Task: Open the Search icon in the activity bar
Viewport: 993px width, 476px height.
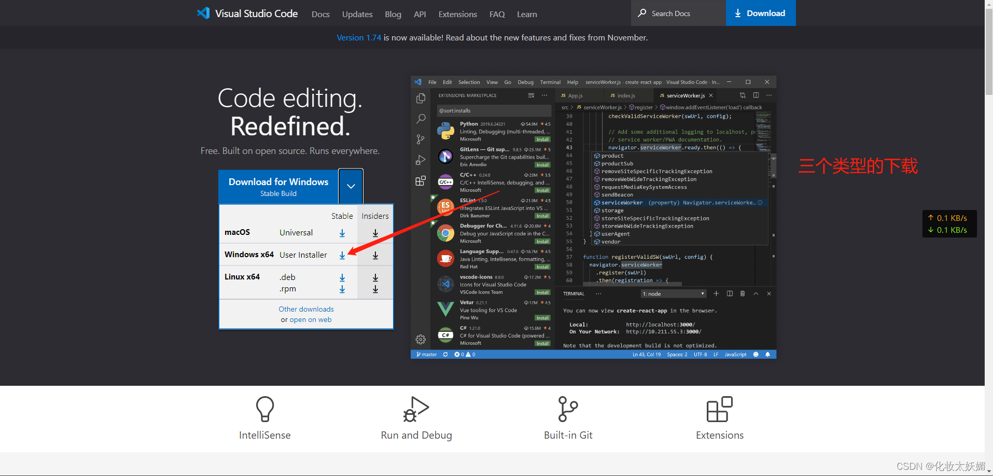Action: point(420,118)
